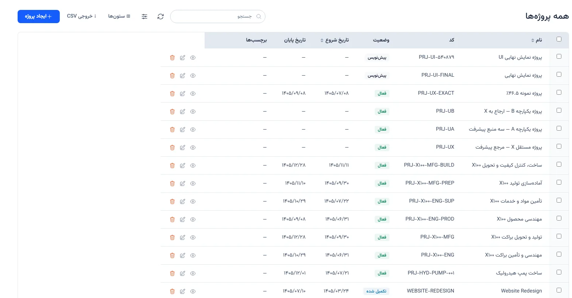
Task: Select the PRJ-X100-MFG-PREP row checkbox
Action: click(x=559, y=182)
